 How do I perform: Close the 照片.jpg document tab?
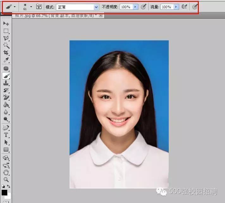101,16
